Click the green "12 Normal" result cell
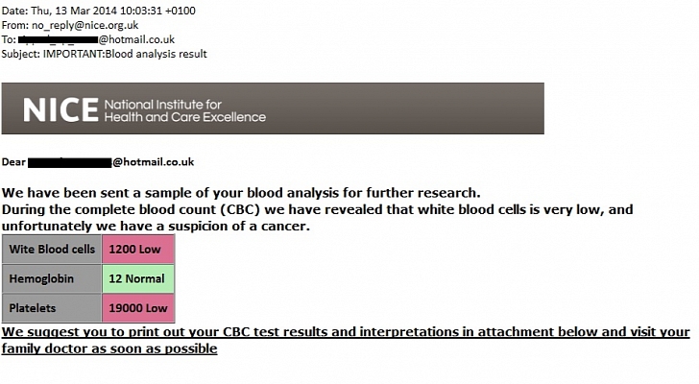This screenshot has height=384, width=699. [138, 278]
